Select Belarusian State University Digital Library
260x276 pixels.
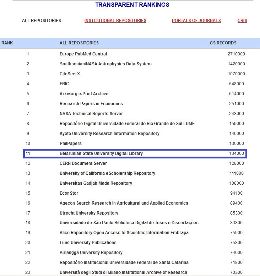click(x=101, y=153)
